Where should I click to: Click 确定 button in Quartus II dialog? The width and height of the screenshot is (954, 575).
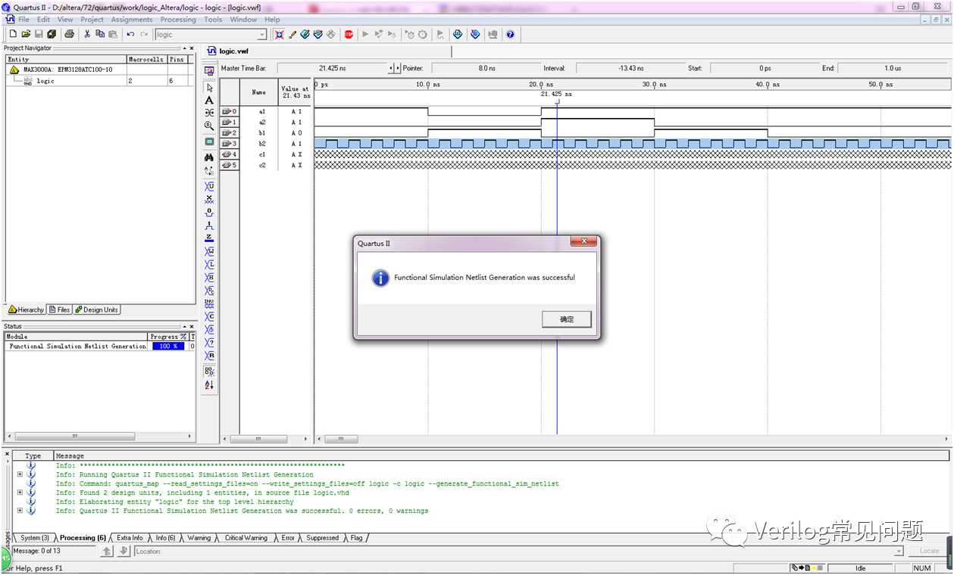tap(567, 319)
